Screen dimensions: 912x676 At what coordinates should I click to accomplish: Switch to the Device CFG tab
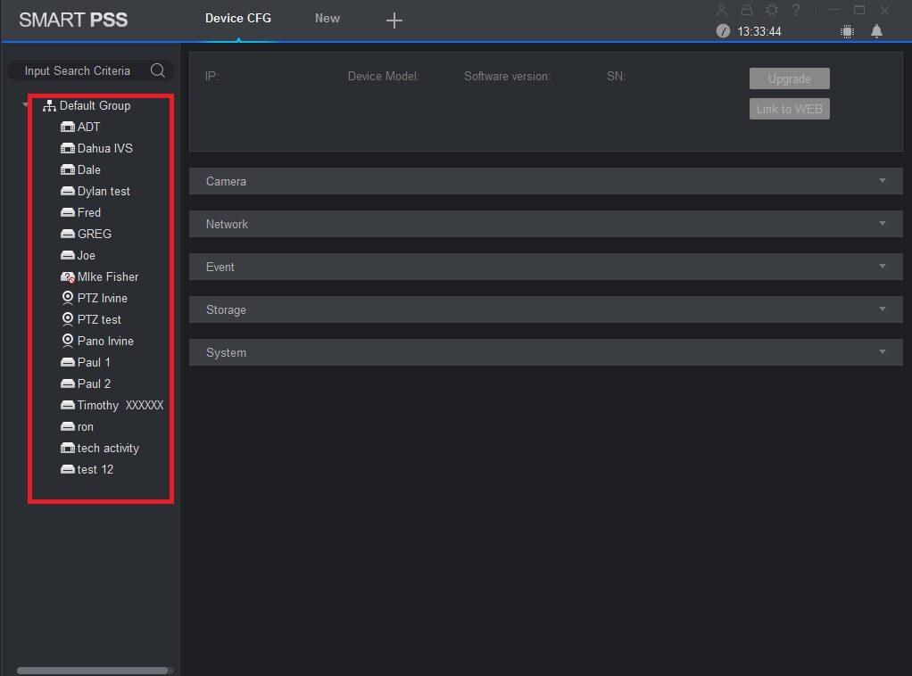pos(237,18)
